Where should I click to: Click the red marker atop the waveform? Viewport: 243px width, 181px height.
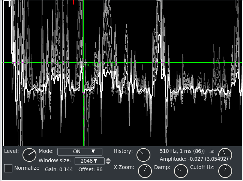(73, 2)
